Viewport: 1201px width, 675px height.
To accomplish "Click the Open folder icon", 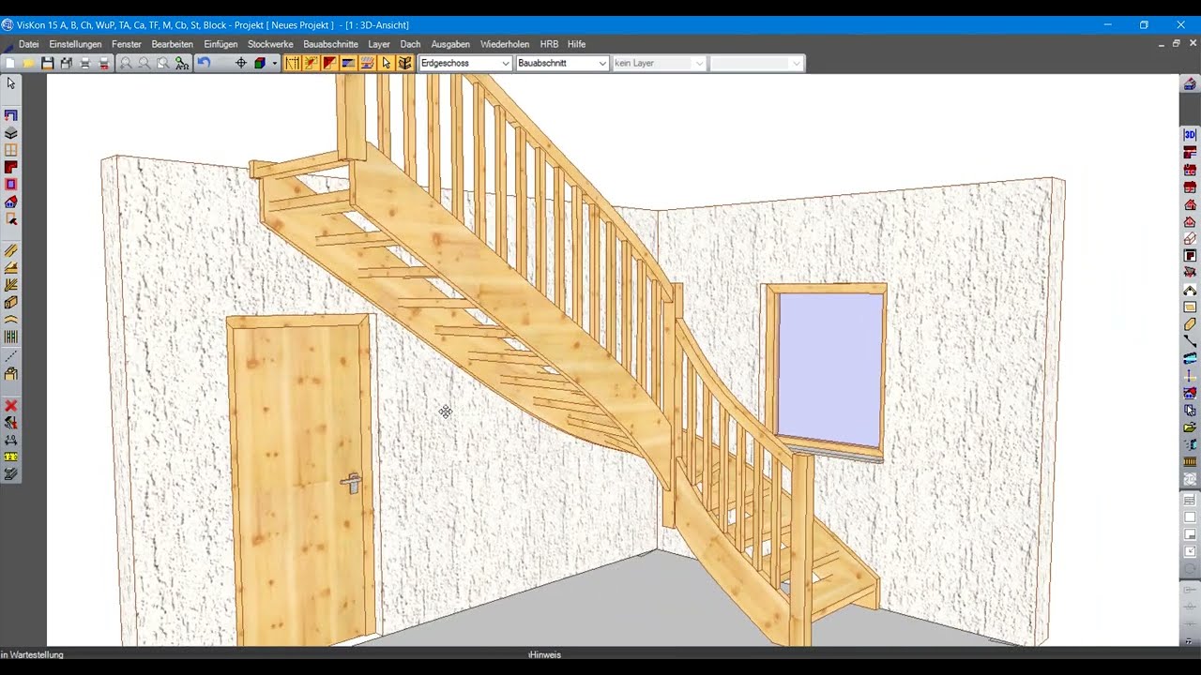I will point(28,63).
